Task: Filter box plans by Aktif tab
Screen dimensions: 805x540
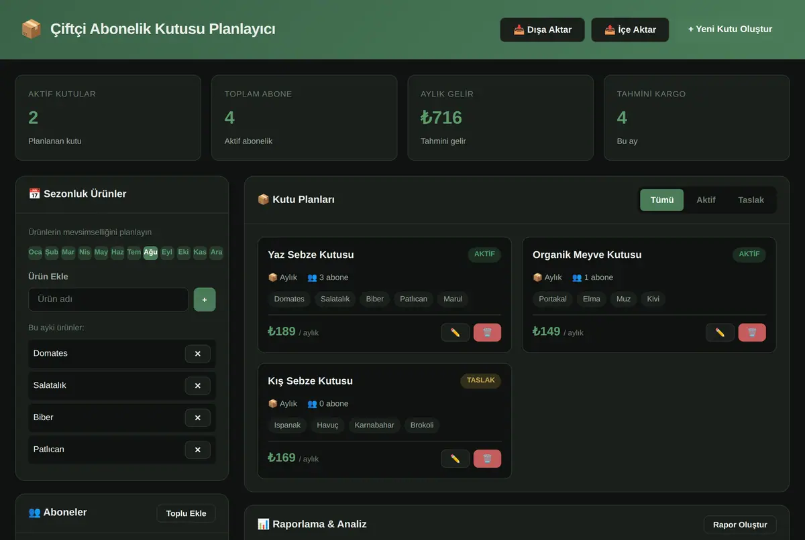Action: coord(706,200)
